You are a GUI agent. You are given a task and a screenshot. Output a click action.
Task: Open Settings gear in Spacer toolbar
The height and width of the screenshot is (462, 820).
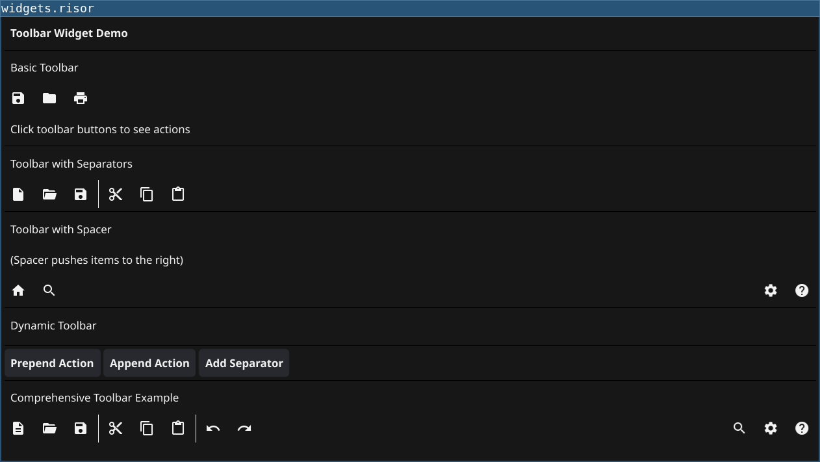pos(771,290)
